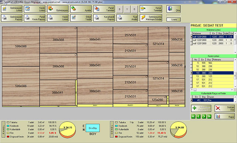This screenshot has height=143, width=237.
Task: Click the 94.15 percent PANEL pie chart
Action: point(68,130)
